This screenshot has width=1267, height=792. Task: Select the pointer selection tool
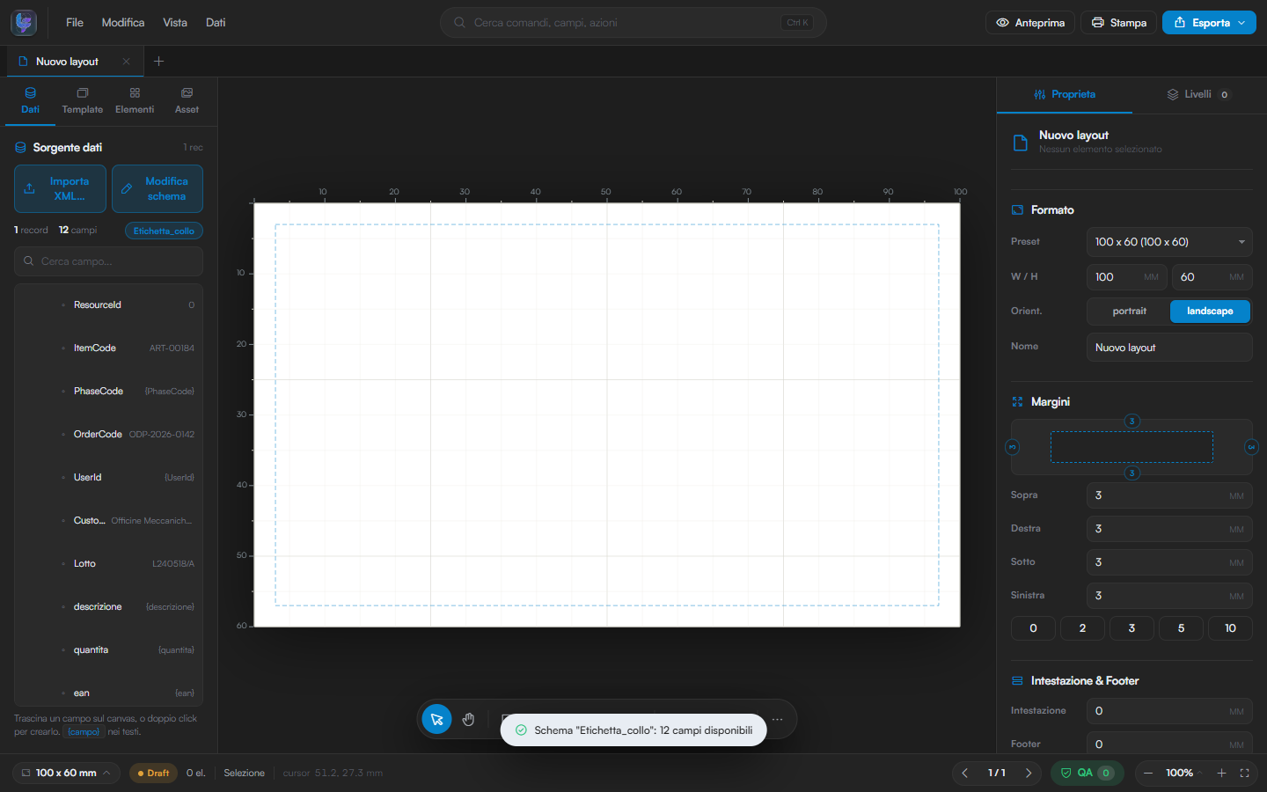[436, 719]
